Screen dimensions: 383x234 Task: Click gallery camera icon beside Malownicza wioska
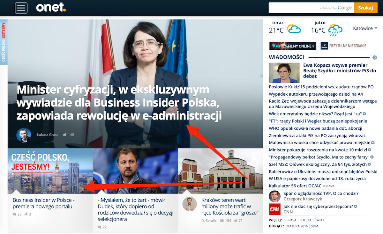[373, 143]
